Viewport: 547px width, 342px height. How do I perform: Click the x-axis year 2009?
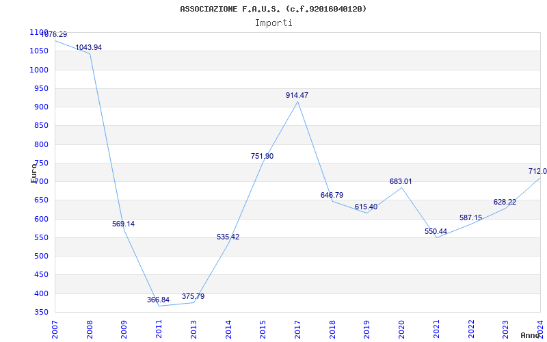pos(124,330)
